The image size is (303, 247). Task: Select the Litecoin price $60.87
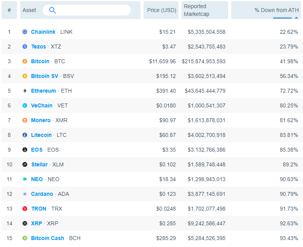[x=167, y=135]
